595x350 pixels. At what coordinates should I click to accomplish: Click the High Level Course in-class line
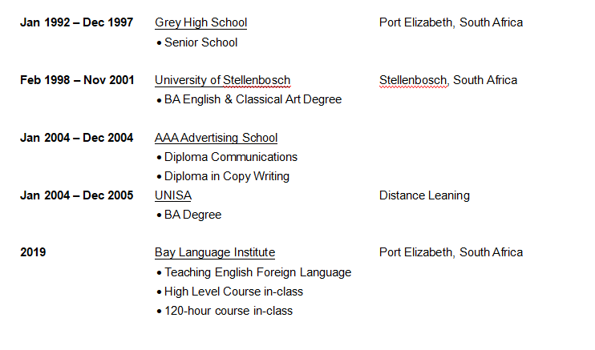click(233, 292)
